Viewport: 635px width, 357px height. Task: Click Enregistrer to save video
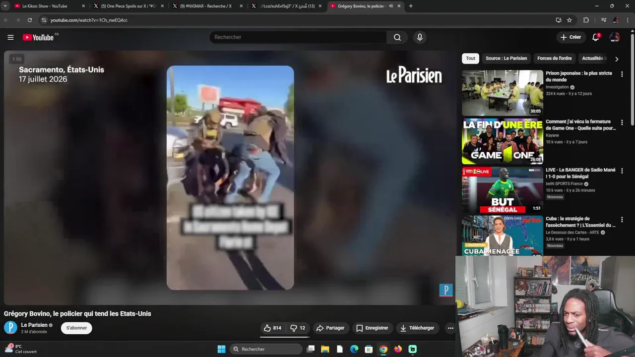pos(372,328)
